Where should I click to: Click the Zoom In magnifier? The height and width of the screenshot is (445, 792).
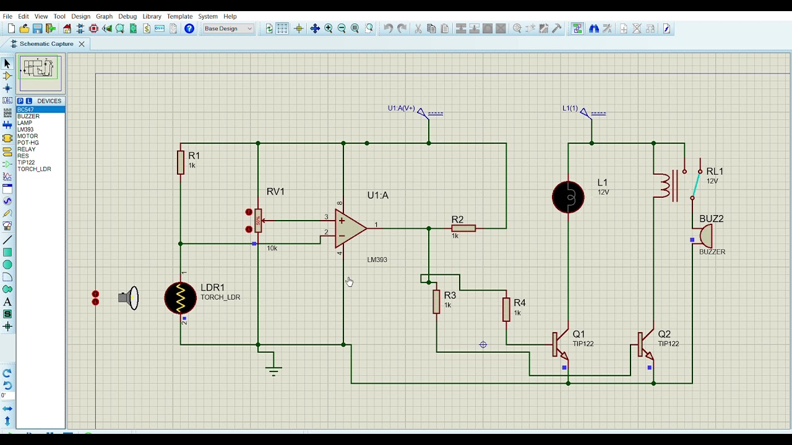pos(329,28)
